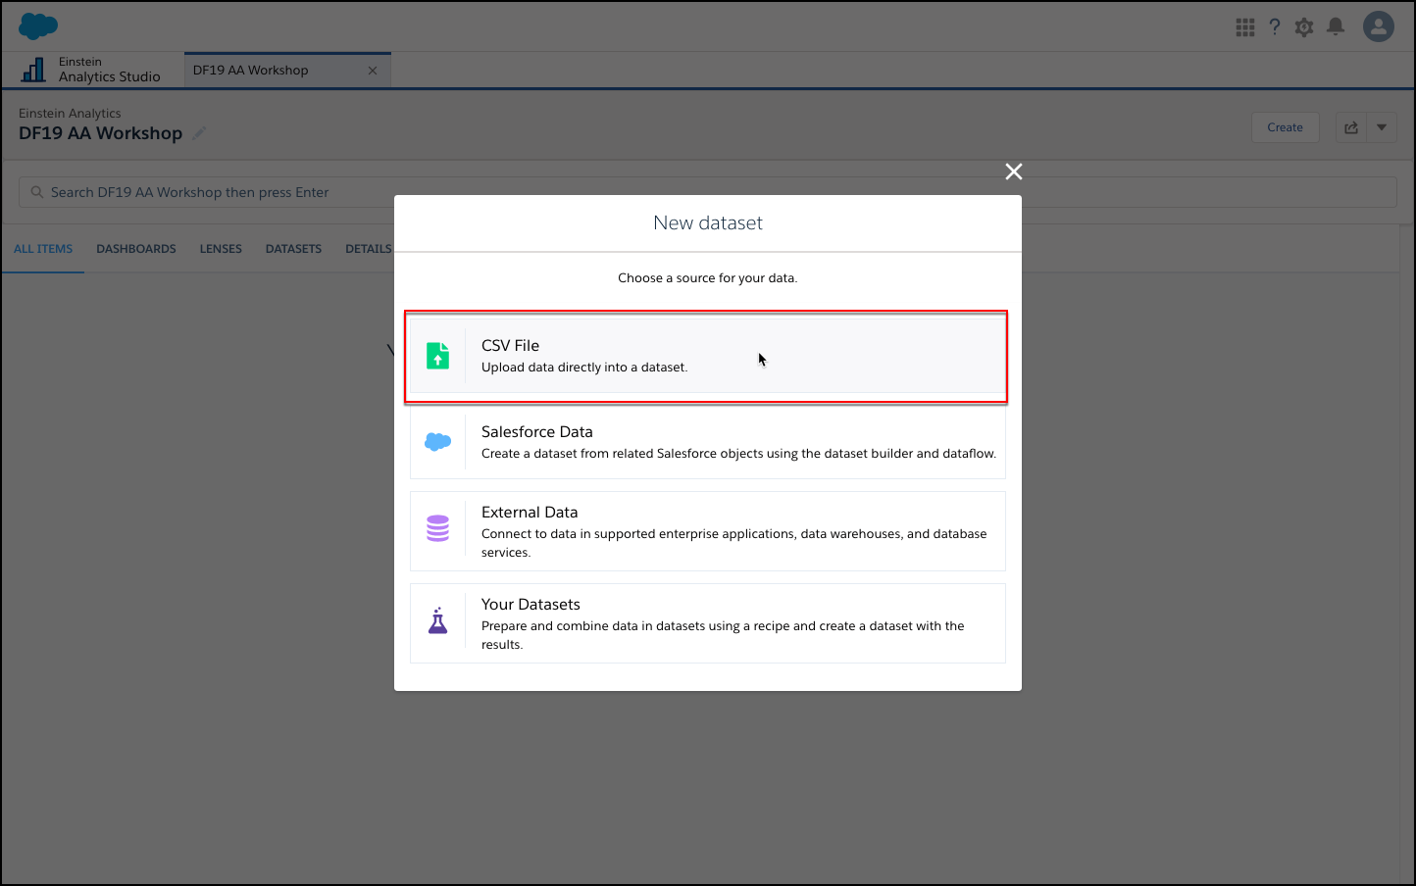Screen dimensions: 1416x886
Task: Expand the dropdown arrow next to share
Action: (1382, 127)
